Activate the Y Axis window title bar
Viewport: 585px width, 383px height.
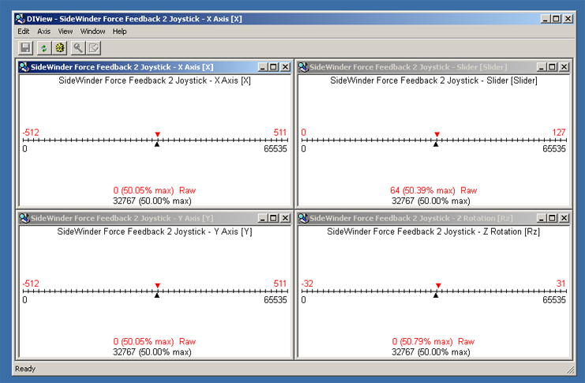pyautogui.click(x=155, y=218)
